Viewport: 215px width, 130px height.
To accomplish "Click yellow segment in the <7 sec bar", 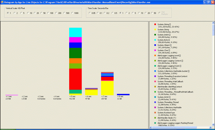I will tap(107, 88).
